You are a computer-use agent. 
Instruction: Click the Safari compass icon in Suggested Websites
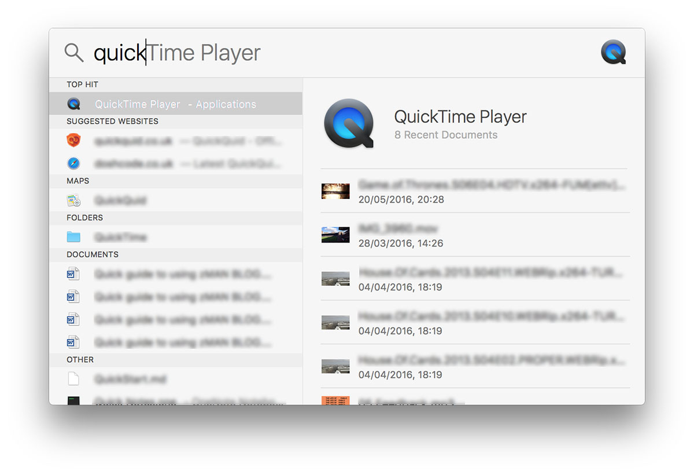[73, 163]
